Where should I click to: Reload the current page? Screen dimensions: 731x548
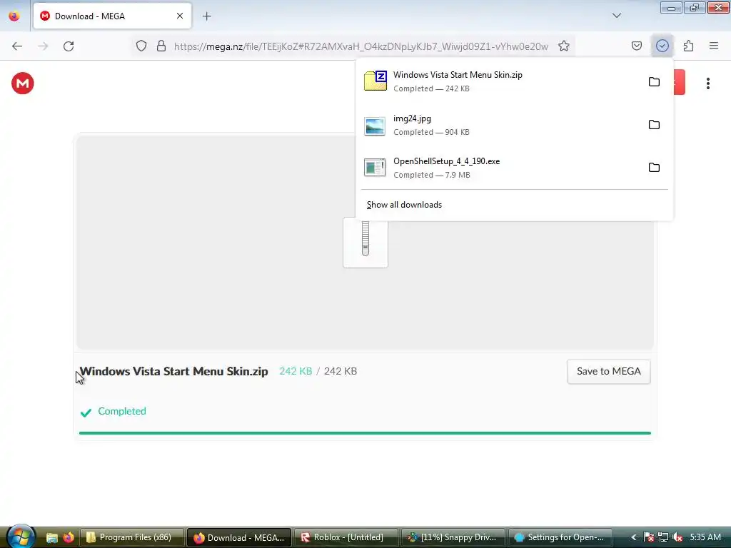point(69,46)
